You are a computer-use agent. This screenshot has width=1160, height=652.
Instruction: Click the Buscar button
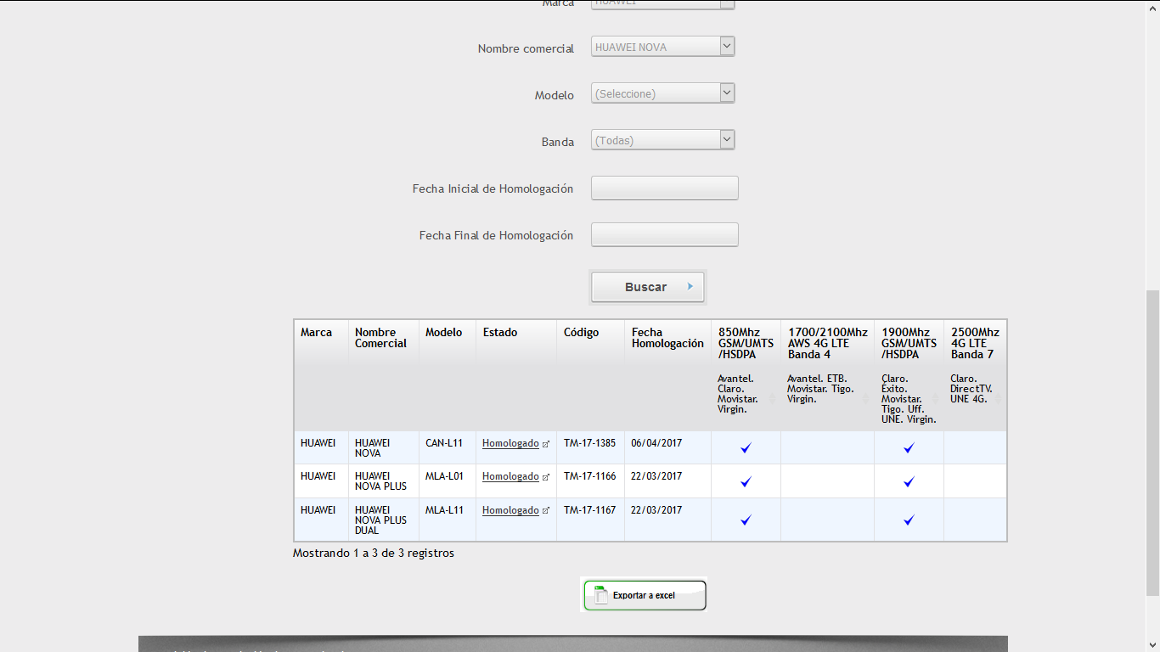pos(648,287)
